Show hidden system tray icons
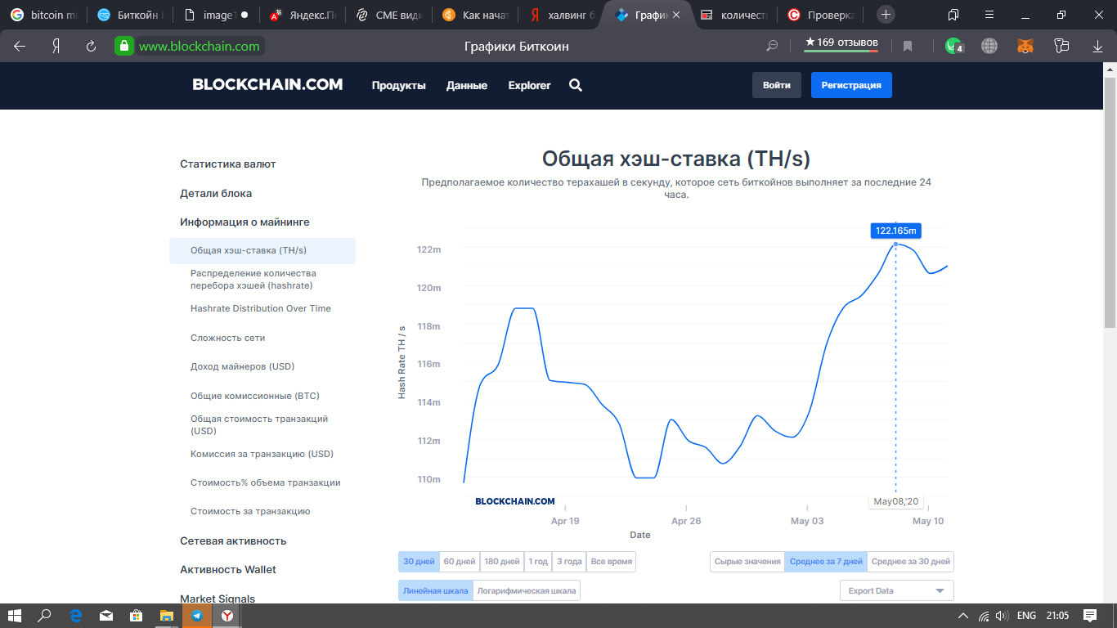The height and width of the screenshot is (628, 1117). point(962,616)
